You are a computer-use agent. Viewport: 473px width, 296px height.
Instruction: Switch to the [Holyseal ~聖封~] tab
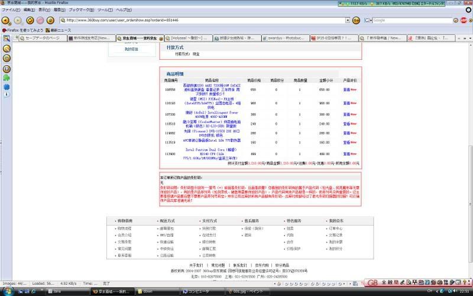188,38
